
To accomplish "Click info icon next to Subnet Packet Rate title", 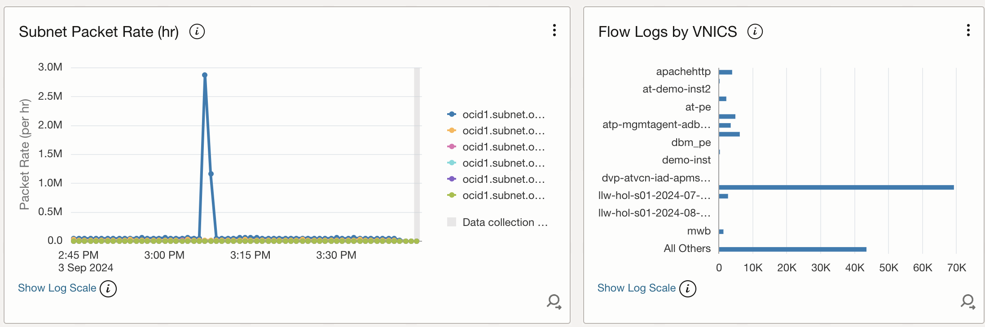I will (x=197, y=32).
